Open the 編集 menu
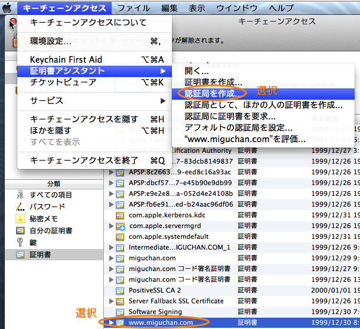Screen dimensions: 360x329 (x=169, y=8)
